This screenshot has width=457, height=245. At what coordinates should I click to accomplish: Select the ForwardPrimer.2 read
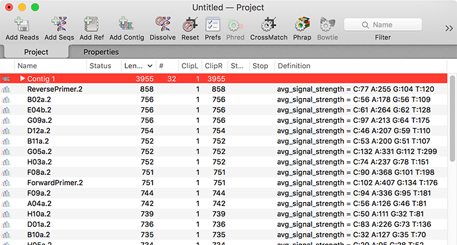pyautogui.click(x=223, y=183)
